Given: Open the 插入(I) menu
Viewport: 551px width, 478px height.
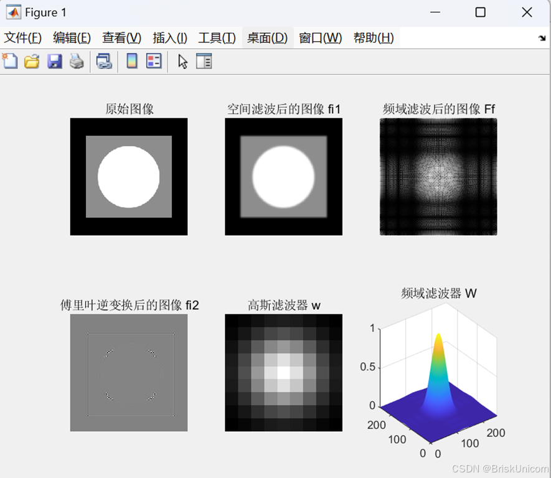Looking at the screenshot, I should tap(170, 38).
